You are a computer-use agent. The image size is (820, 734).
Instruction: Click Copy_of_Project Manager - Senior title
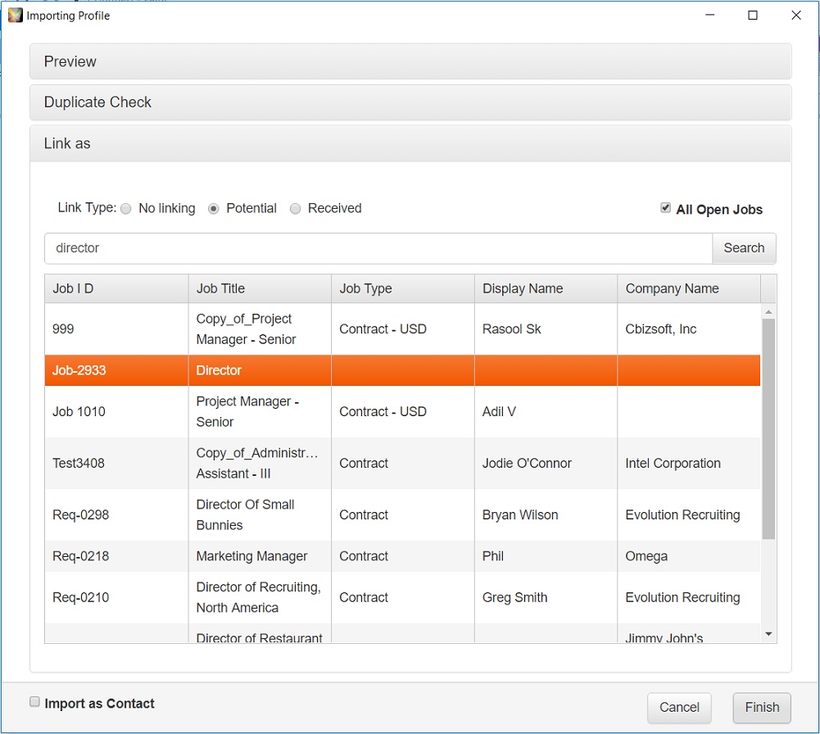point(246,329)
